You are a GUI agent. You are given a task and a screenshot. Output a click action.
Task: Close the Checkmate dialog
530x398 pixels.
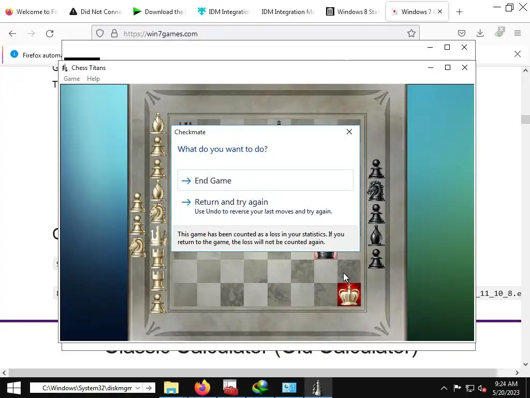tap(349, 132)
